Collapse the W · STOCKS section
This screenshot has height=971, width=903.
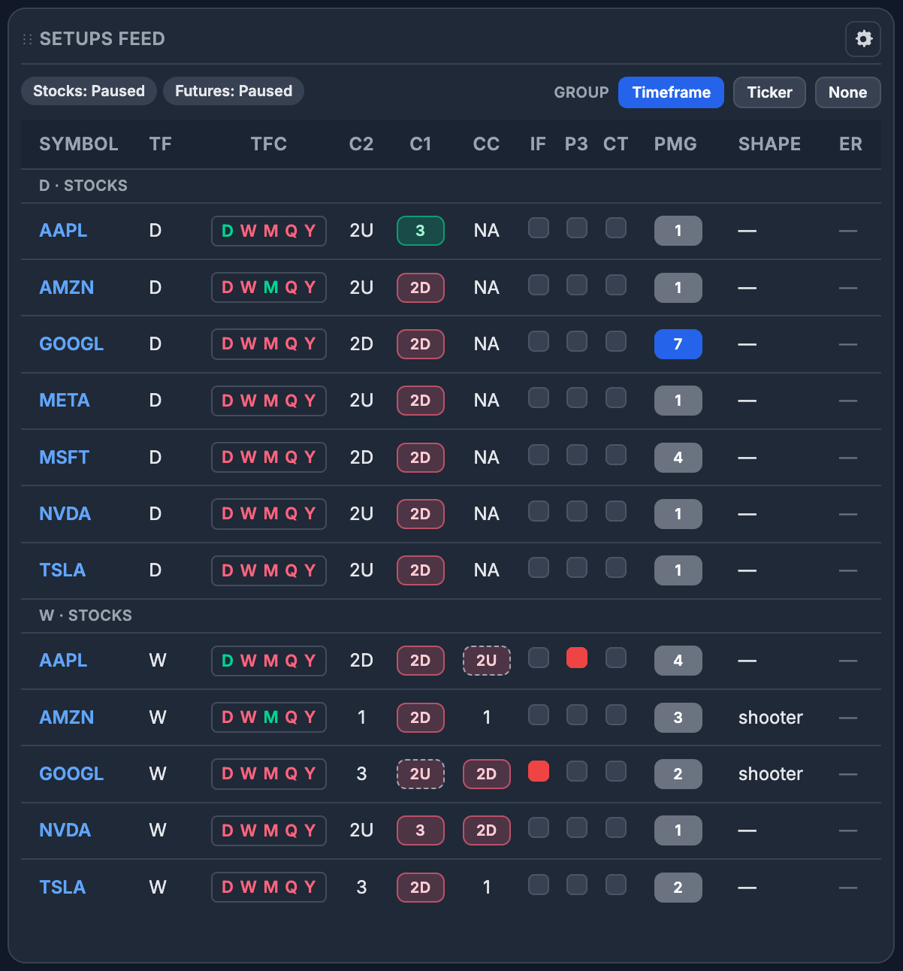click(x=85, y=615)
